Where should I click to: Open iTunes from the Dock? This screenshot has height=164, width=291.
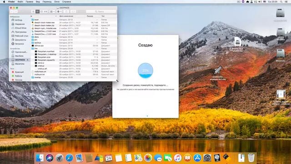click(178, 158)
